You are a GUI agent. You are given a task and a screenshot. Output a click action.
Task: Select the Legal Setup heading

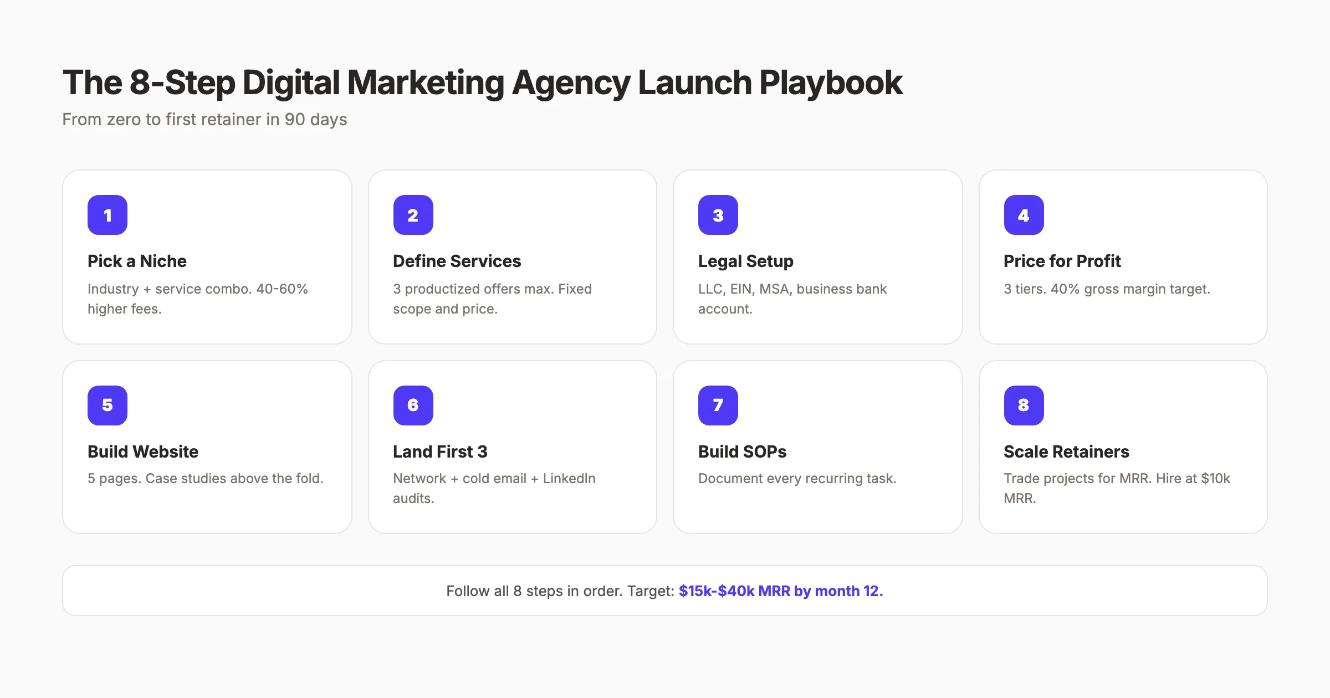tap(745, 261)
